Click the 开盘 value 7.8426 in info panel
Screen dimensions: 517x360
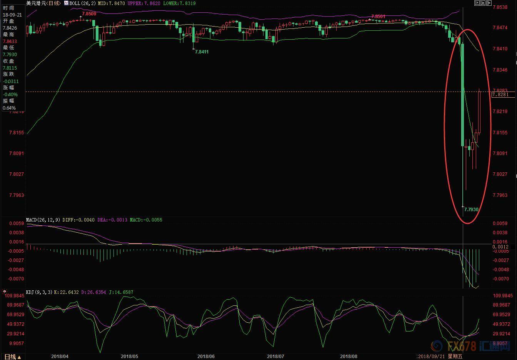(x=10, y=28)
